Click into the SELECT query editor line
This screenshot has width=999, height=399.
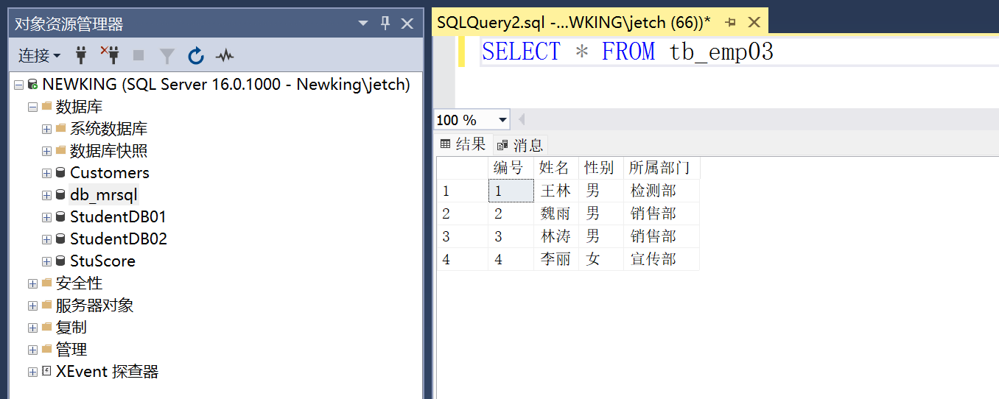click(627, 52)
